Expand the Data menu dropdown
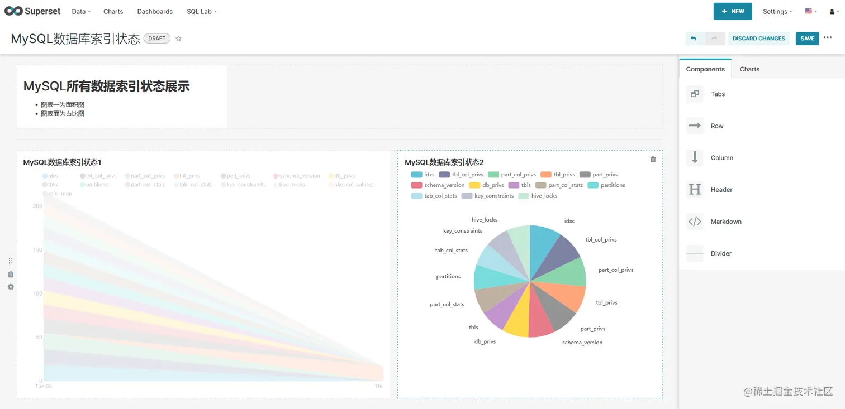Image resolution: width=845 pixels, height=409 pixels. [x=81, y=11]
